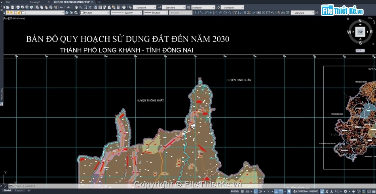This screenshot has height=194, width=376.
Task: Toggle layer 0 lock icon
Action: pos(19,13)
